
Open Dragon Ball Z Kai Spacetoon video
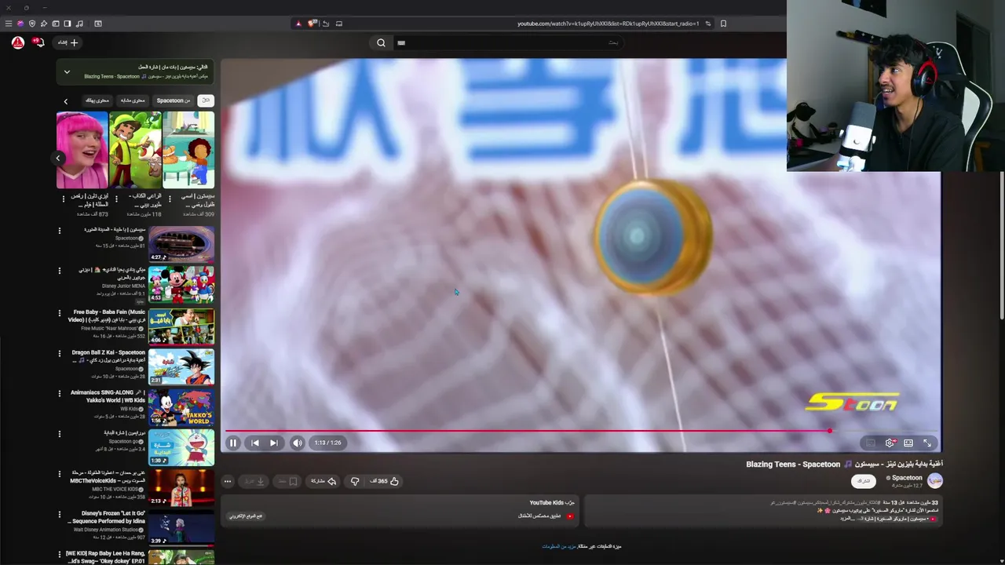point(181,366)
